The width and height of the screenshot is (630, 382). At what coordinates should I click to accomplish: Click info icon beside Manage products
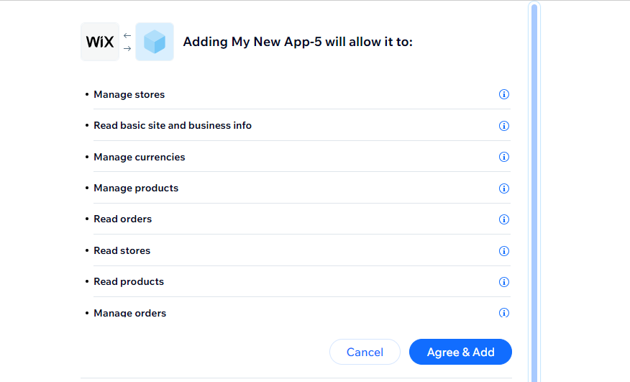pyautogui.click(x=504, y=188)
